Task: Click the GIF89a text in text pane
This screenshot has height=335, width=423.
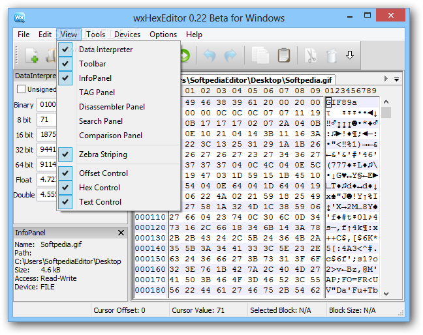Action: tap(341, 102)
